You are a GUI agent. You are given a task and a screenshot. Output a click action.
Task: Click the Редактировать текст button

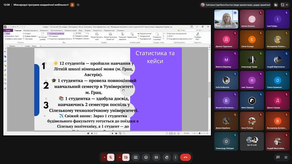[x=97, y=36]
